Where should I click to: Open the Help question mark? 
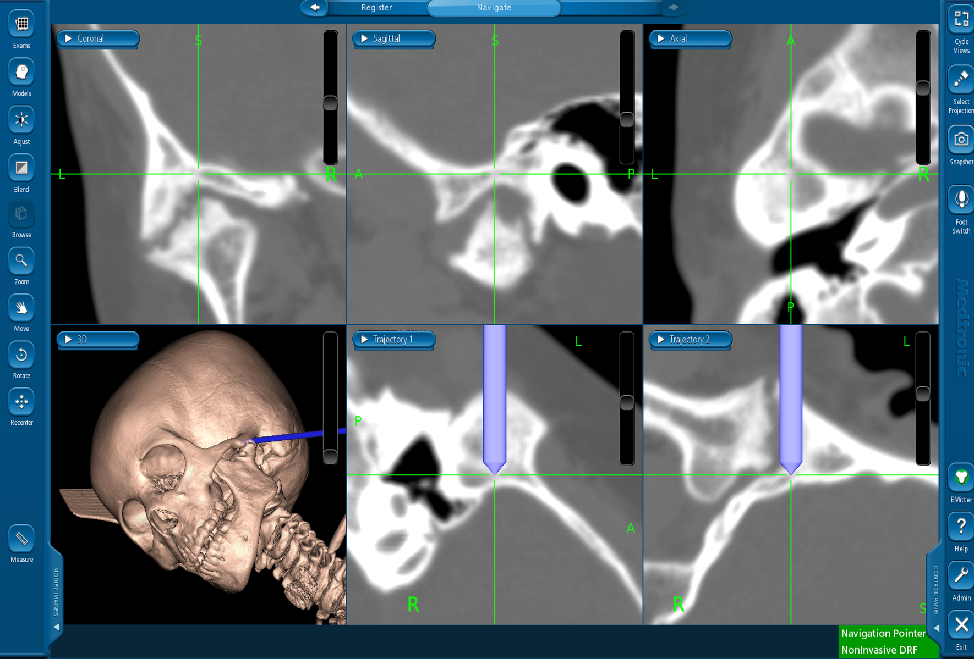click(961, 527)
